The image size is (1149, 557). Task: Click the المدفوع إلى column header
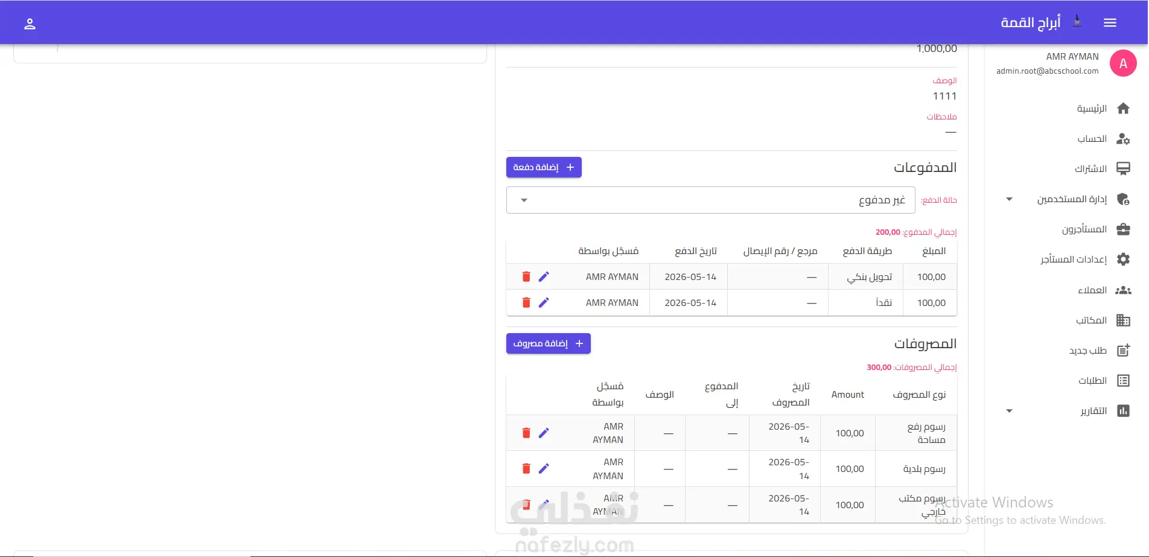(722, 394)
